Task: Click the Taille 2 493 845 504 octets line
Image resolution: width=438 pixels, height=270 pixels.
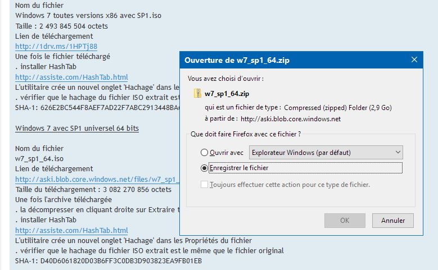Action: click(61, 26)
